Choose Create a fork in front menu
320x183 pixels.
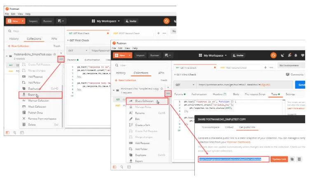[x=147, y=125]
